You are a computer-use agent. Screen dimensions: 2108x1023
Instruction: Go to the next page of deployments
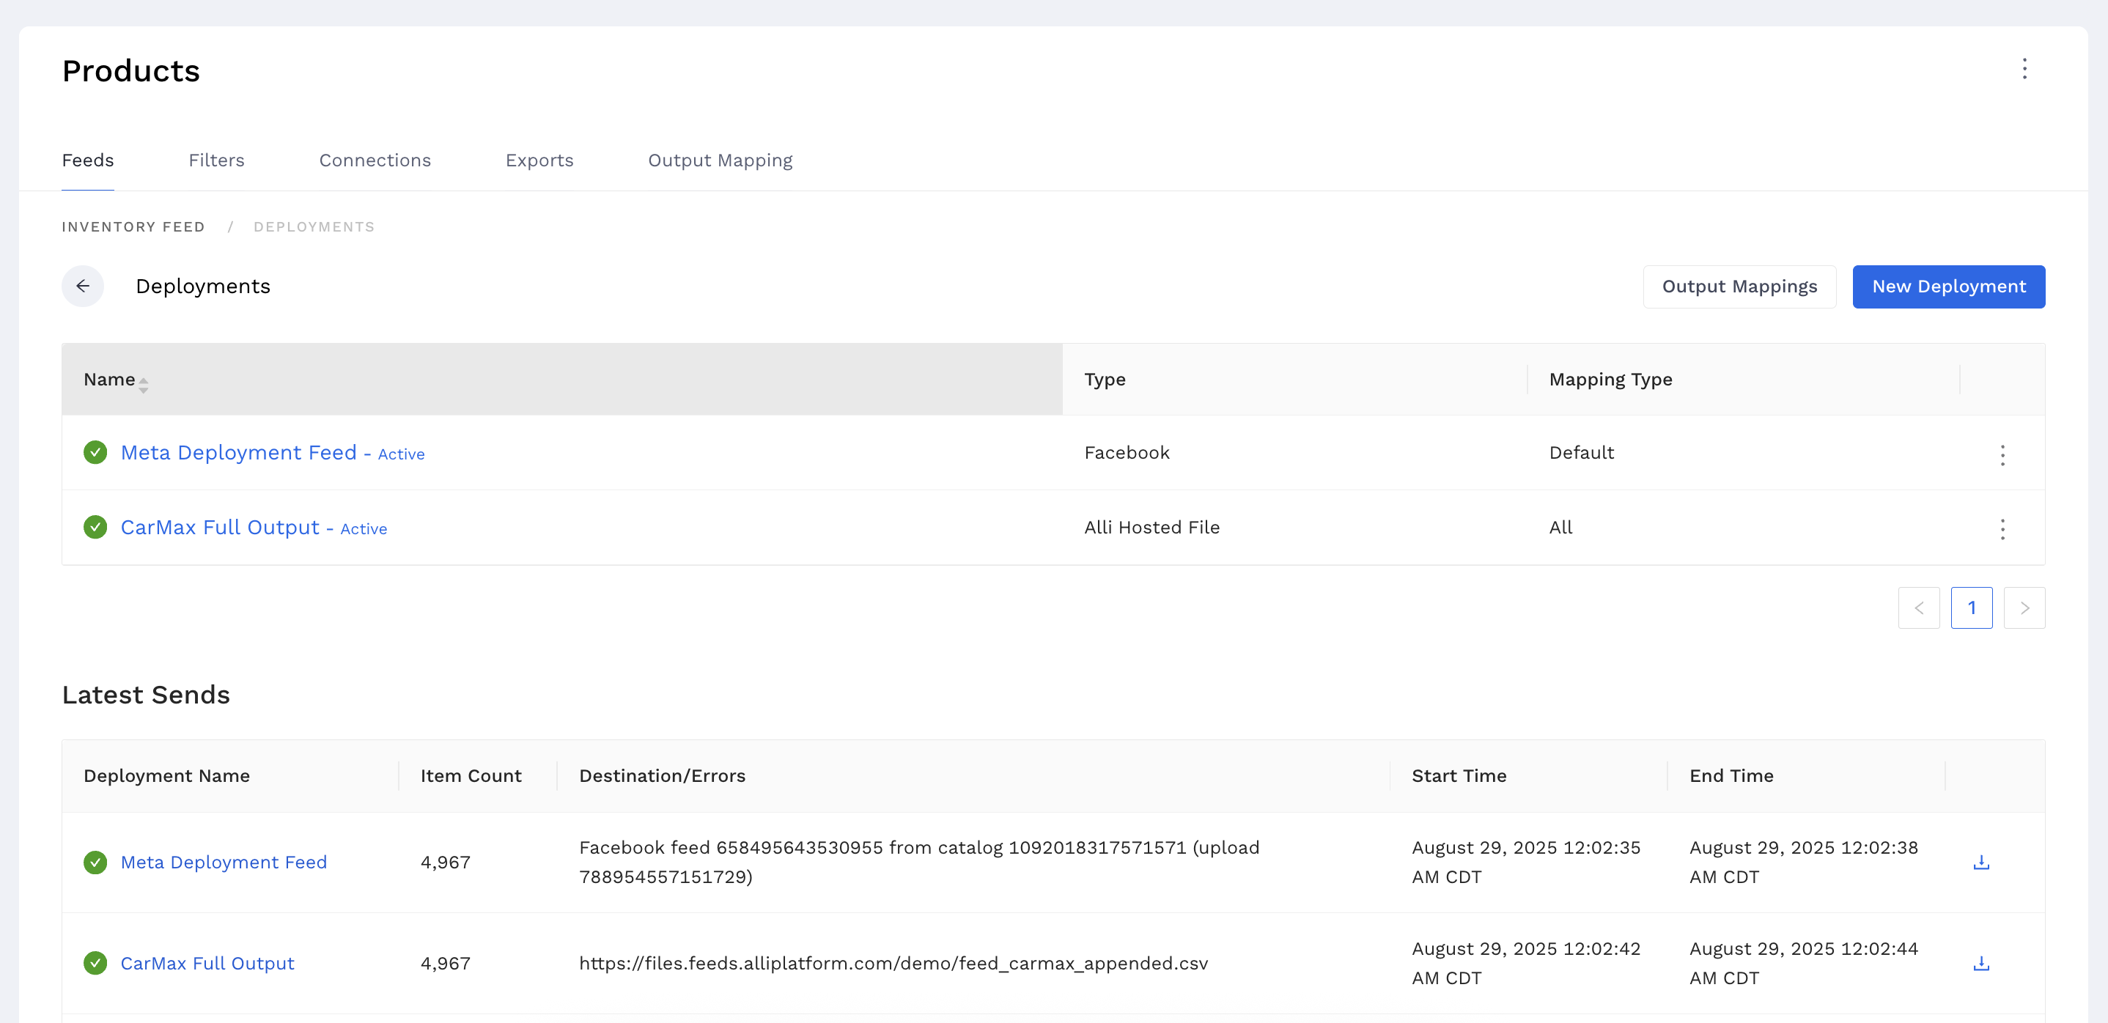[x=2024, y=607]
